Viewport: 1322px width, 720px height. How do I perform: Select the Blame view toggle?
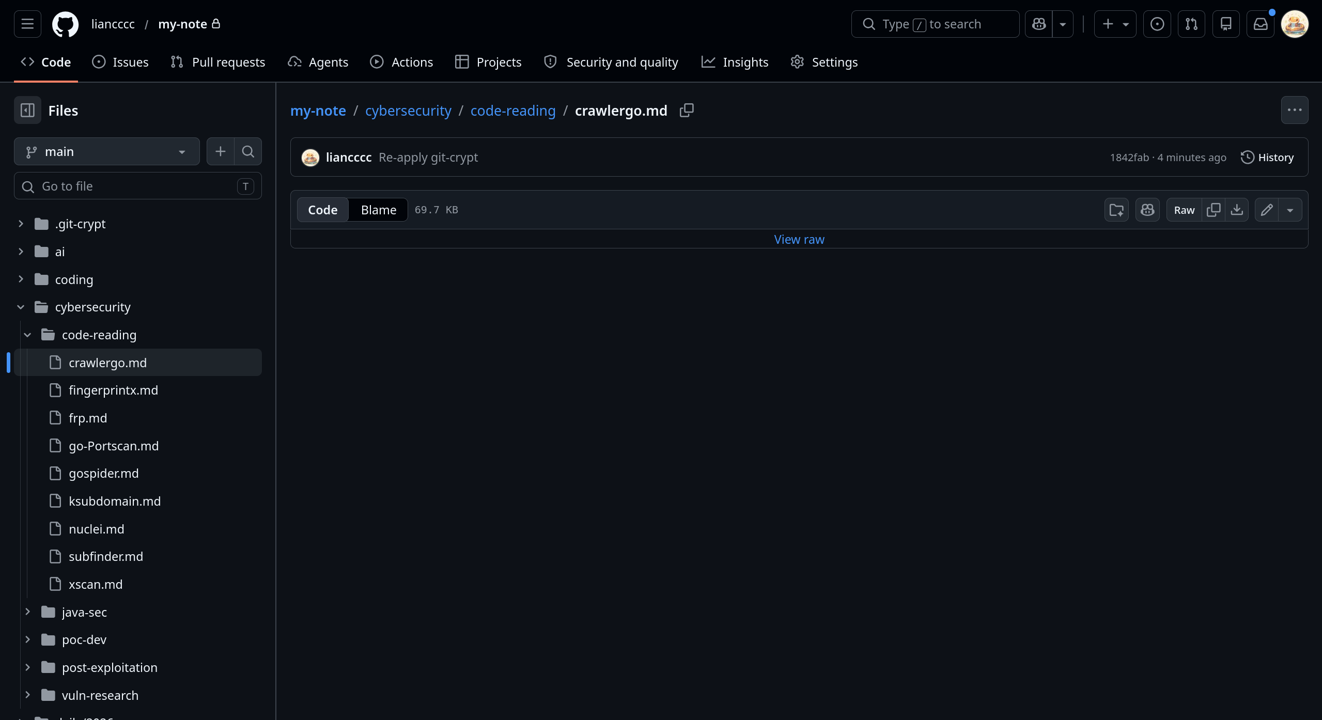379,210
